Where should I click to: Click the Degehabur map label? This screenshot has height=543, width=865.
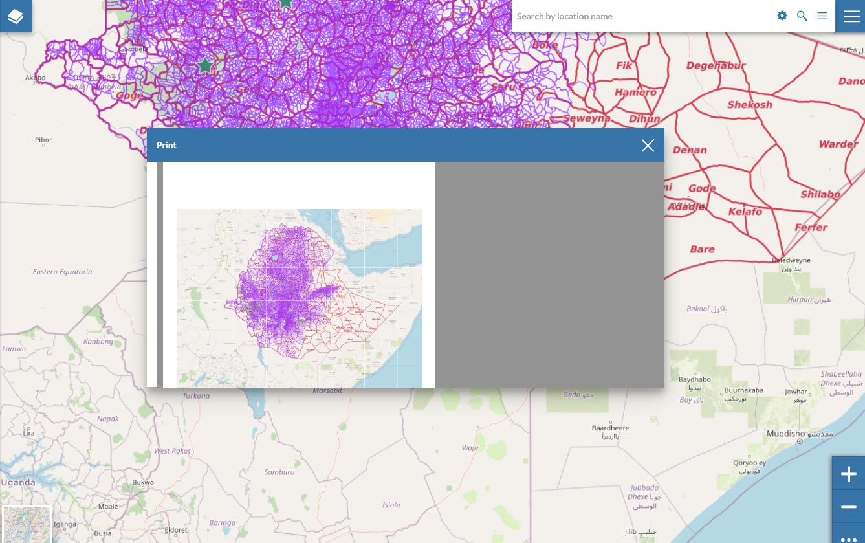(x=716, y=65)
